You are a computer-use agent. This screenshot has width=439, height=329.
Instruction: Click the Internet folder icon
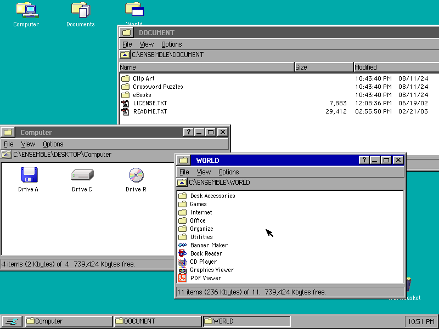(x=182, y=212)
